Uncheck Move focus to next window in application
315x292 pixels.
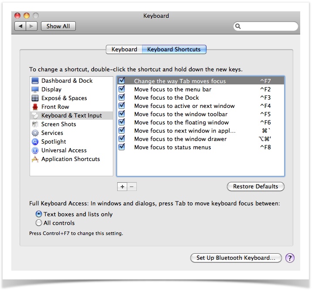coord(122,131)
